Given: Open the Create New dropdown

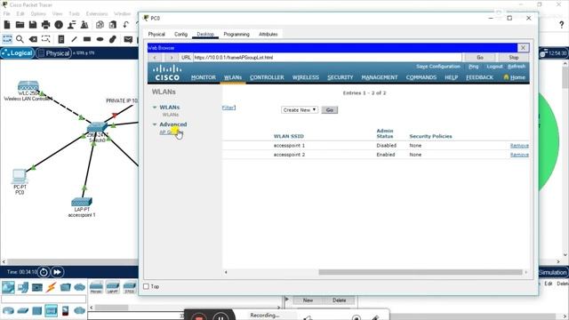Looking at the screenshot, I should coord(300,109).
